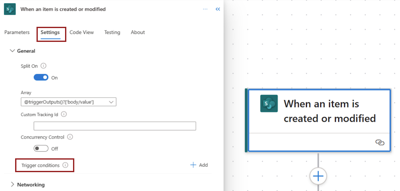Screen dimensions: 400x191
Task: Click the Concurrency Control info icon
Action: click(70, 137)
